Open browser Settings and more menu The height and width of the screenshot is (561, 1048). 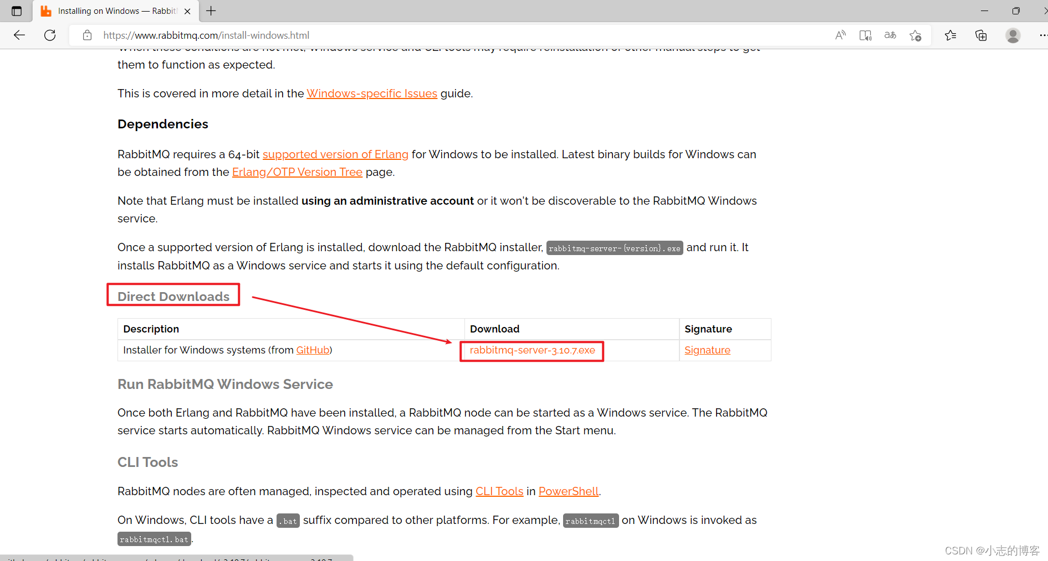click(1042, 35)
